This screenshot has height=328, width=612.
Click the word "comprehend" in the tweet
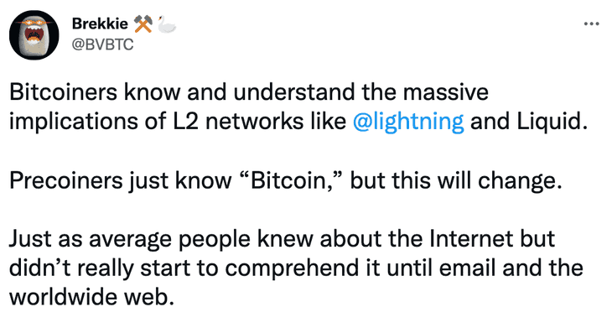(x=291, y=268)
